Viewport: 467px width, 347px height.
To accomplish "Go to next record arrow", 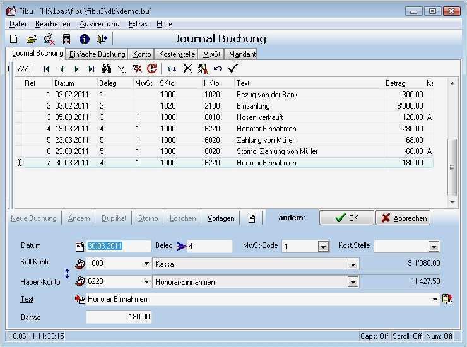I will point(76,69).
